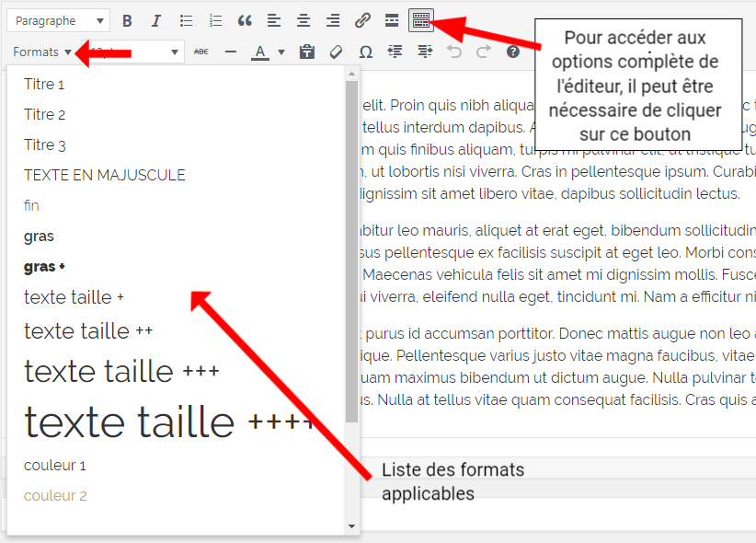Choose TEXTE EN MAJUSCULE format
Viewport: 756px width, 543px height.
104,175
